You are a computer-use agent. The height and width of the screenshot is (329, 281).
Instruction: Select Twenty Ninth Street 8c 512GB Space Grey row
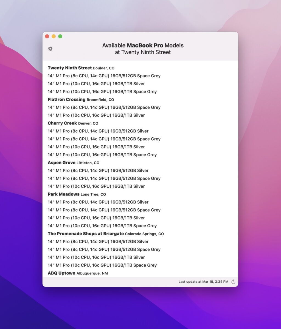click(104, 76)
